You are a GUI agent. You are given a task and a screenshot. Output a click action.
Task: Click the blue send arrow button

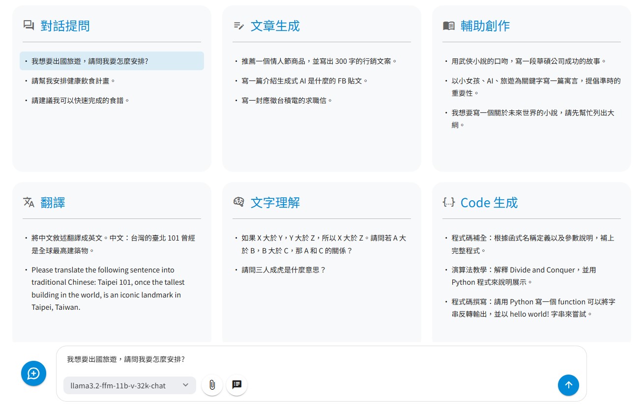pyautogui.click(x=568, y=385)
